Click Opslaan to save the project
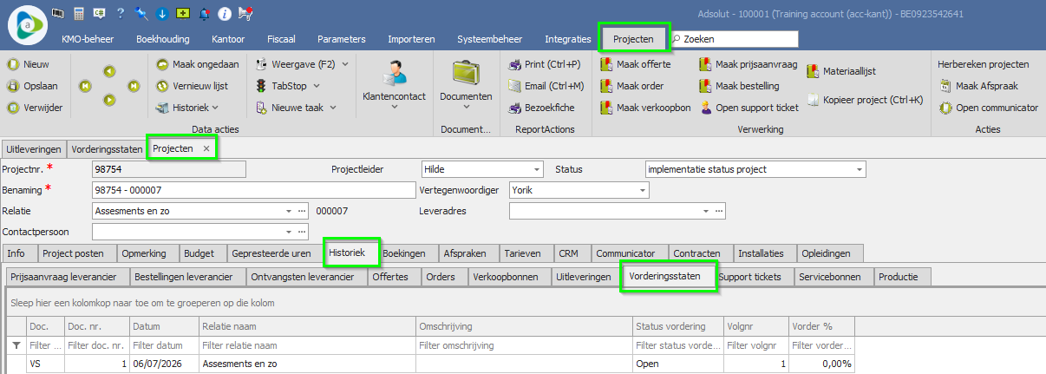 click(32, 86)
